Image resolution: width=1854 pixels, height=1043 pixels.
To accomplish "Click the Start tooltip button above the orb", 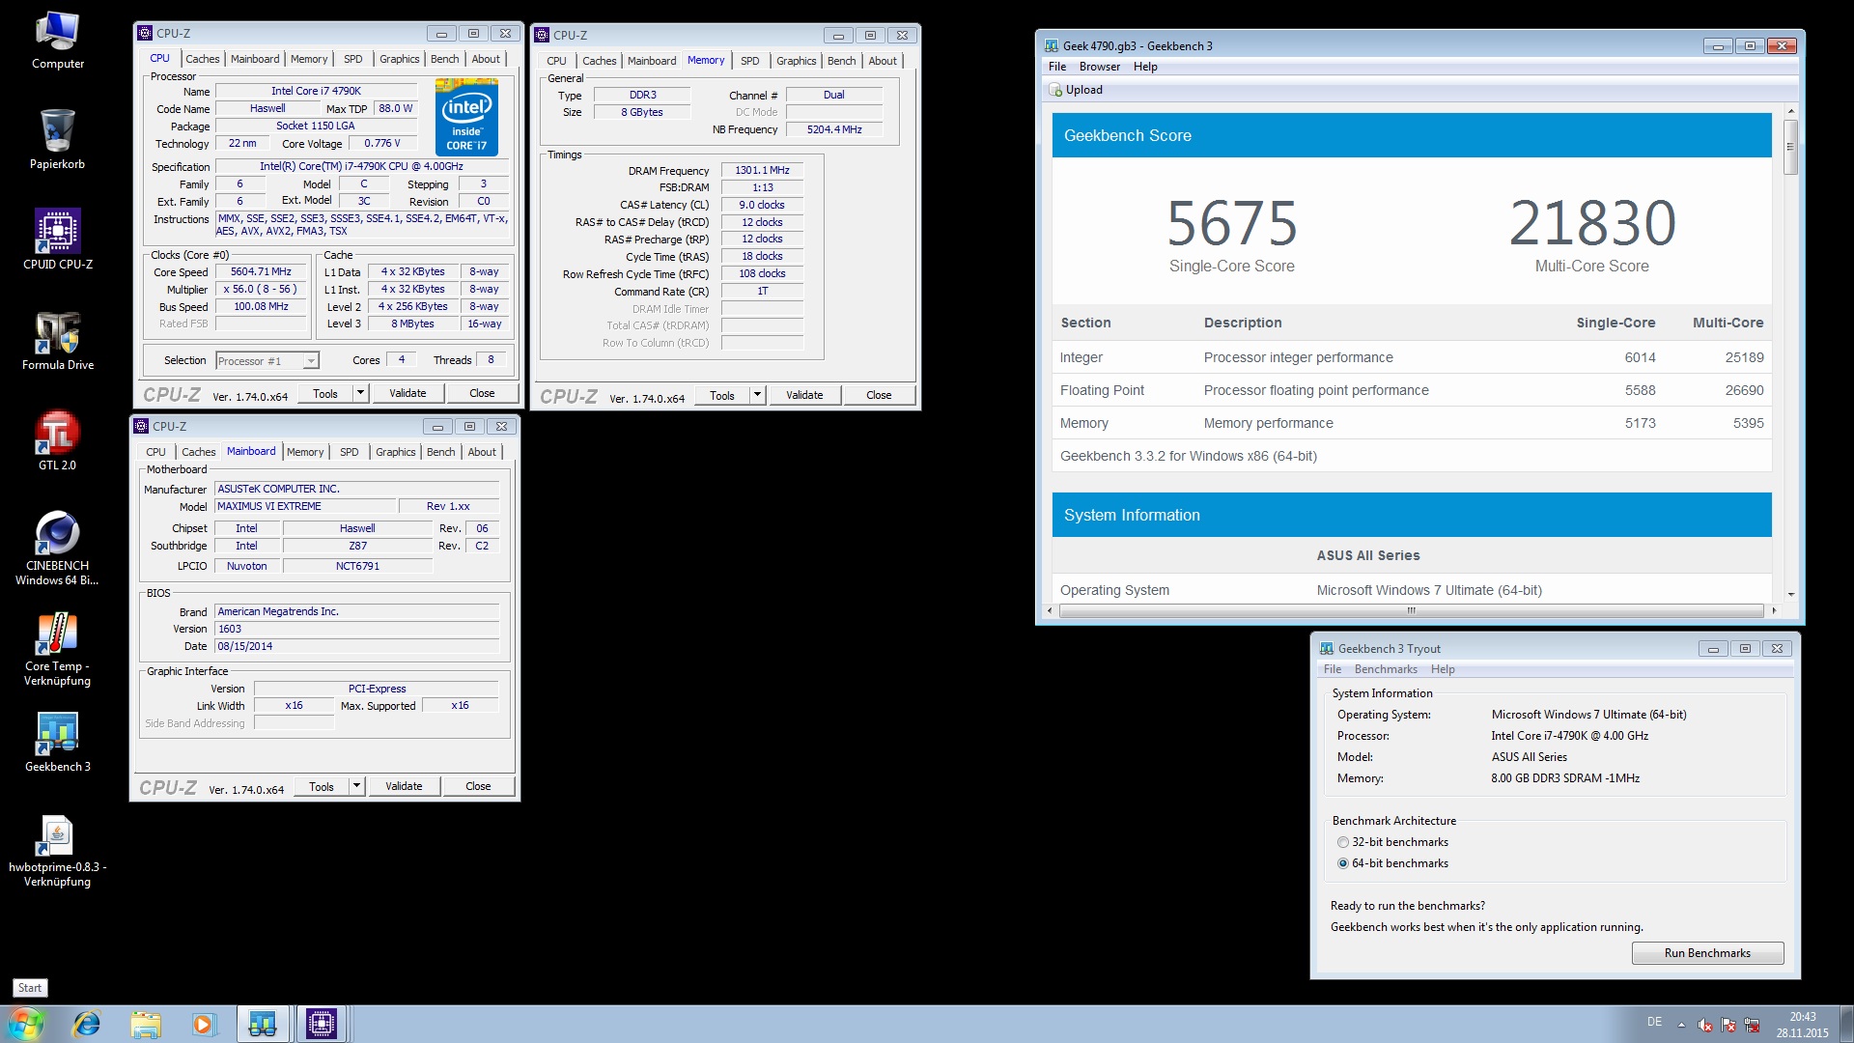I will 30,988.
